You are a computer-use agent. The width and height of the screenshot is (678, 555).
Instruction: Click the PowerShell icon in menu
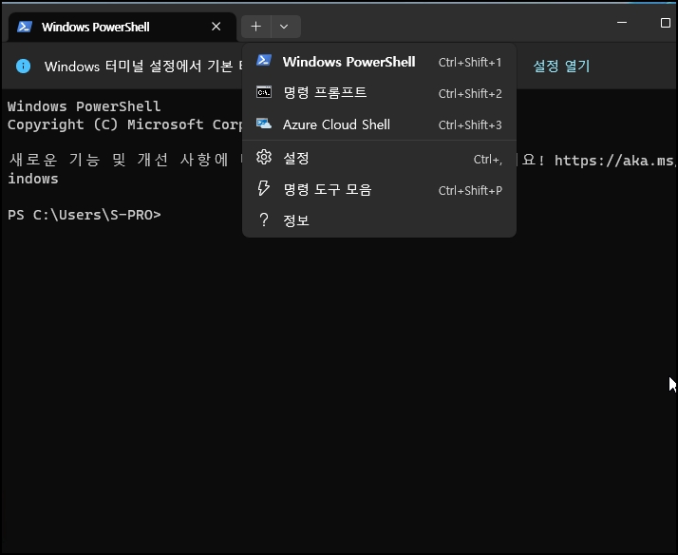coord(264,60)
